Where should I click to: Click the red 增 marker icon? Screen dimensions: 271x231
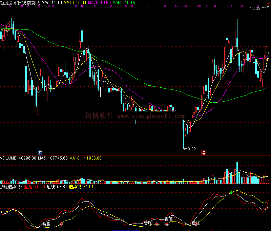(x=204, y=152)
